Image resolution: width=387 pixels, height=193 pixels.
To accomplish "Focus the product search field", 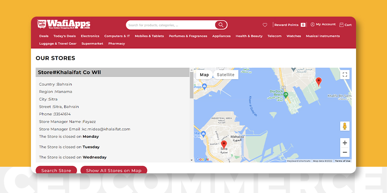I will click(x=171, y=25).
